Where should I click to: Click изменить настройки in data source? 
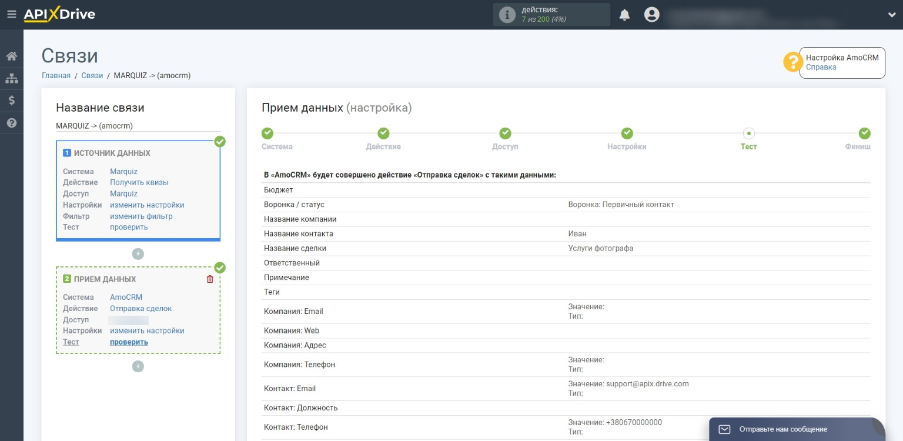tap(147, 205)
